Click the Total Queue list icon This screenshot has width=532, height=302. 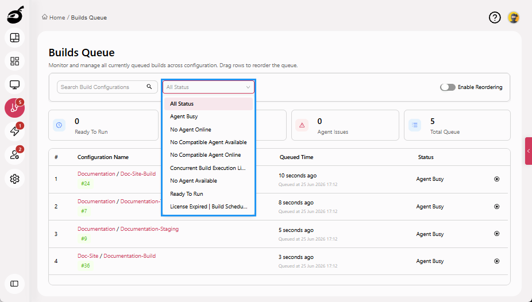point(415,125)
